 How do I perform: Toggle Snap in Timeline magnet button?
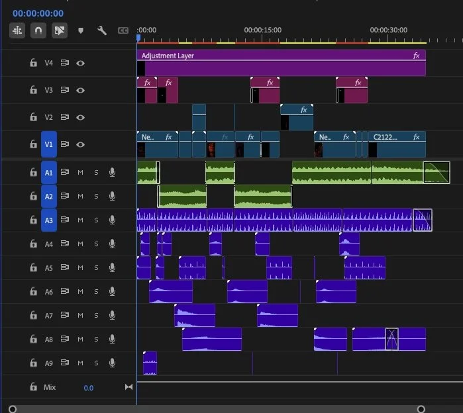(x=38, y=30)
